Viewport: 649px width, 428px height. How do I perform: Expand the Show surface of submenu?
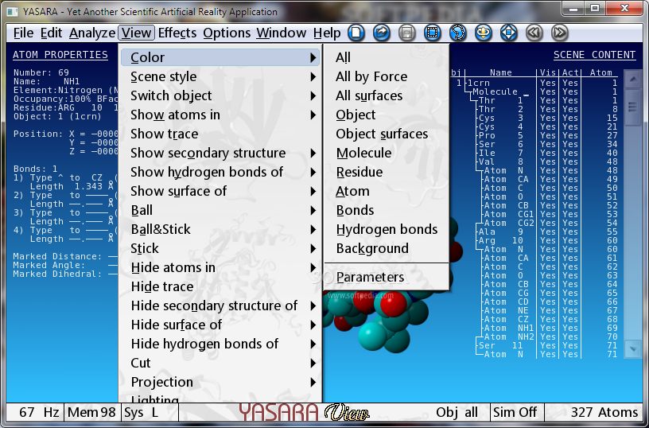tap(220, 191)
